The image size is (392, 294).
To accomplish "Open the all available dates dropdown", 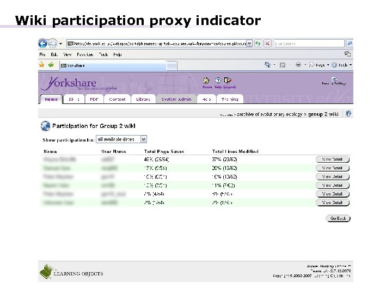I will 121,139.
